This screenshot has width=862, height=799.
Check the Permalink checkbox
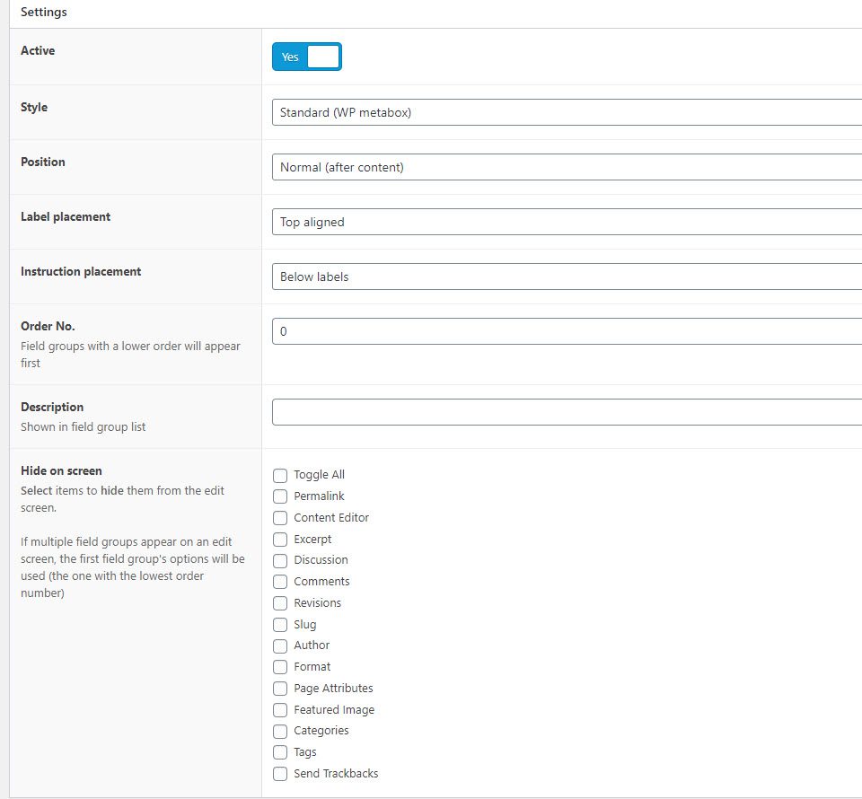point(279,496)
